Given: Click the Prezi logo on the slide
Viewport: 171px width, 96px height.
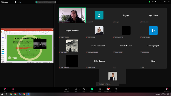Looking at the screenshot, I should coord(13,58).
